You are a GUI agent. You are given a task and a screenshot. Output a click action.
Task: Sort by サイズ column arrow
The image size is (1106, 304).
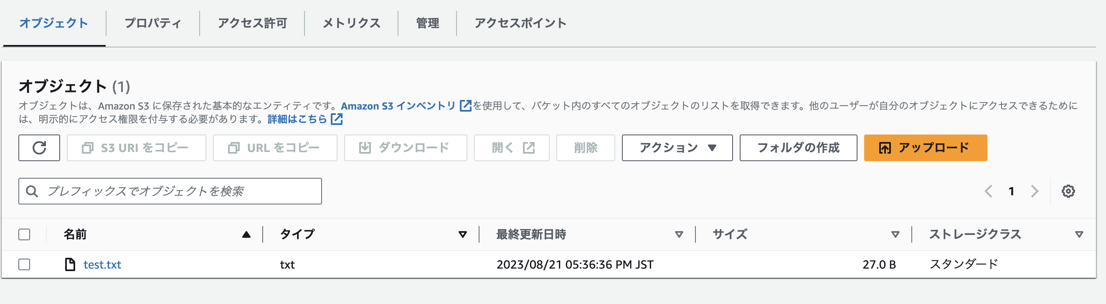[895, 234]
